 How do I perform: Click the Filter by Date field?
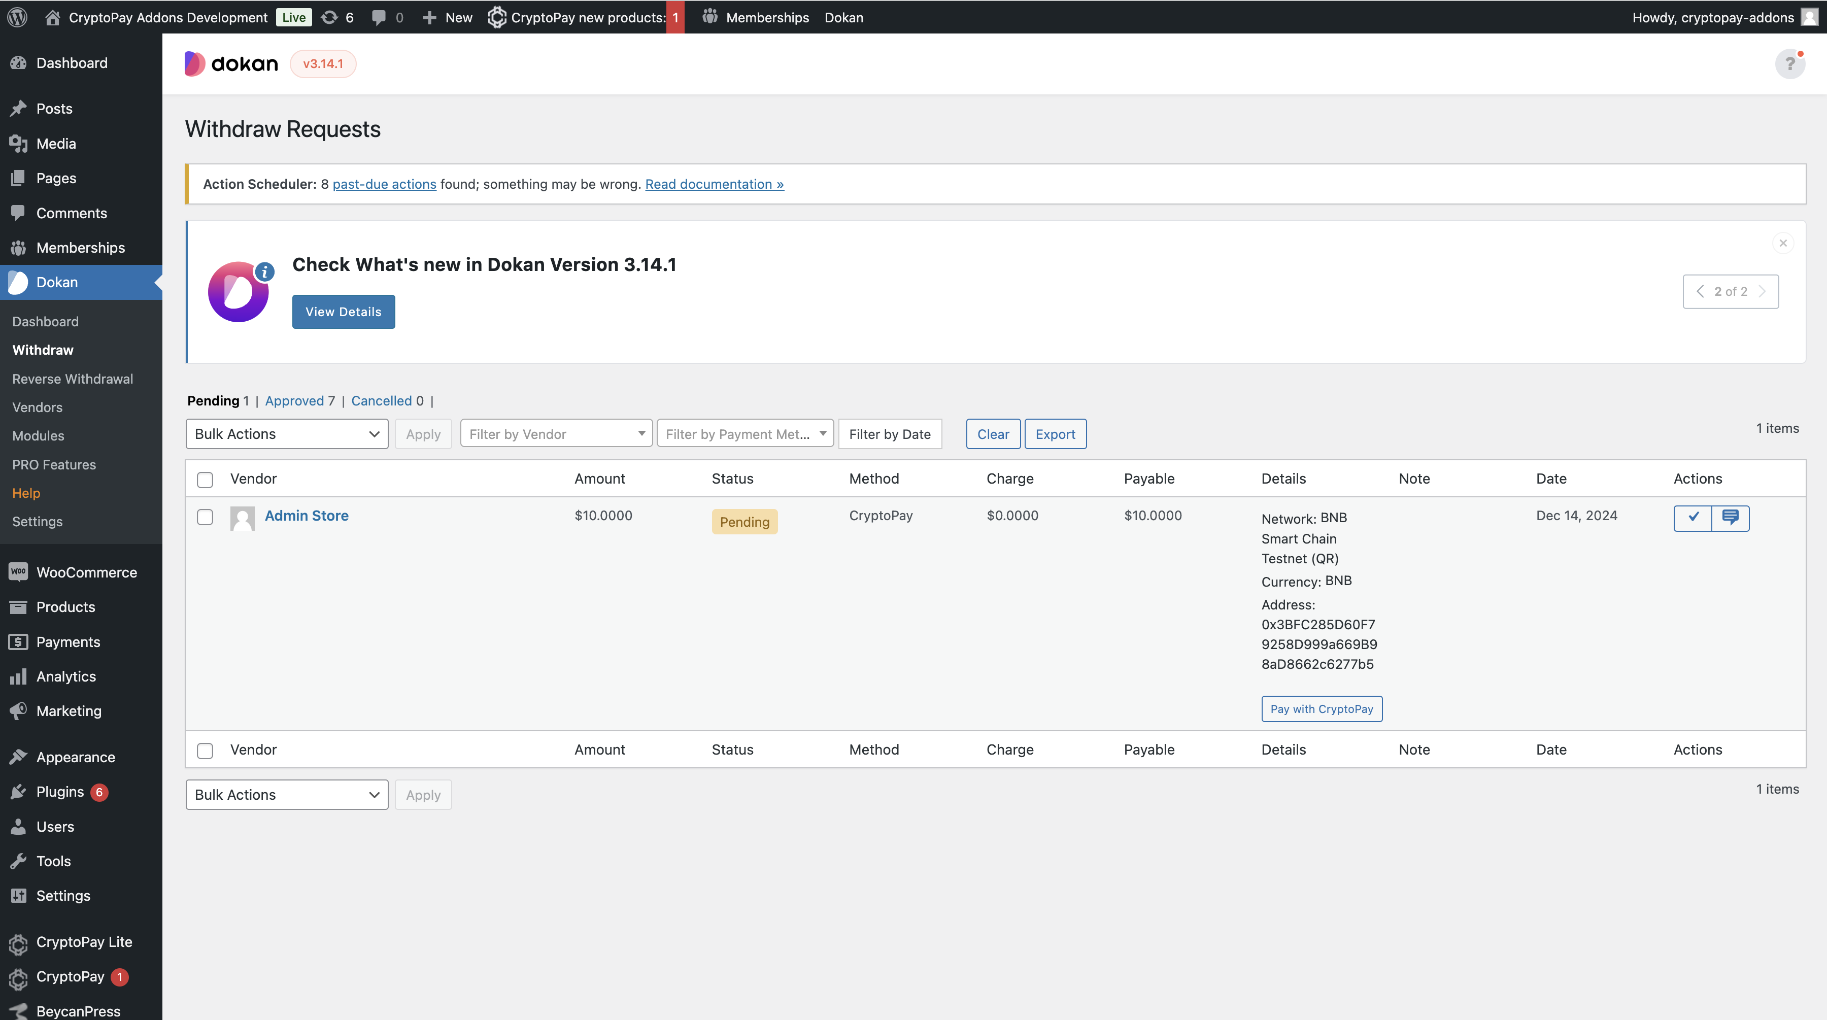(889, 434)
